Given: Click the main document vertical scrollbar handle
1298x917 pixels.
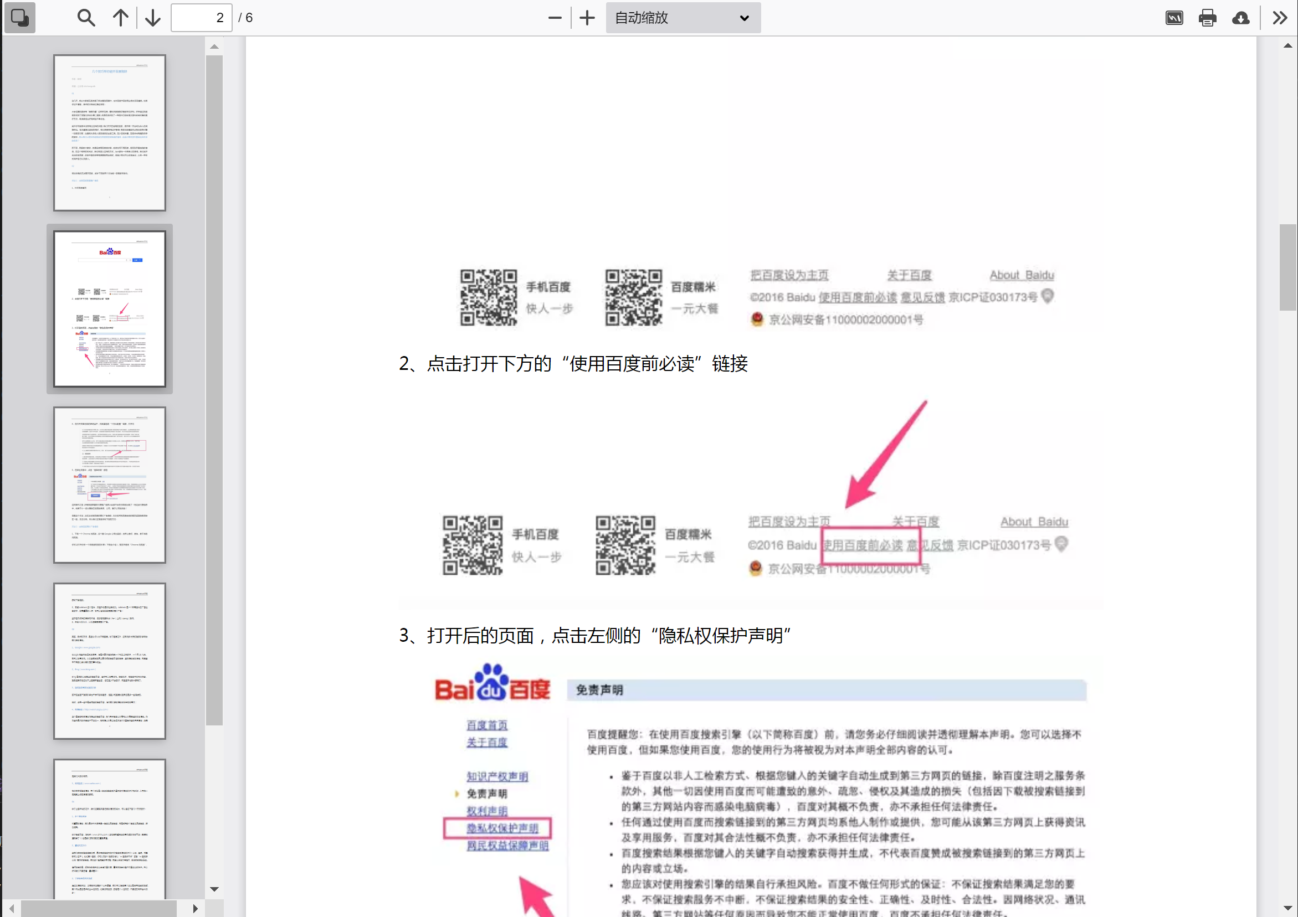Looking at the screenshot, I should click(x=1288, y=267).
